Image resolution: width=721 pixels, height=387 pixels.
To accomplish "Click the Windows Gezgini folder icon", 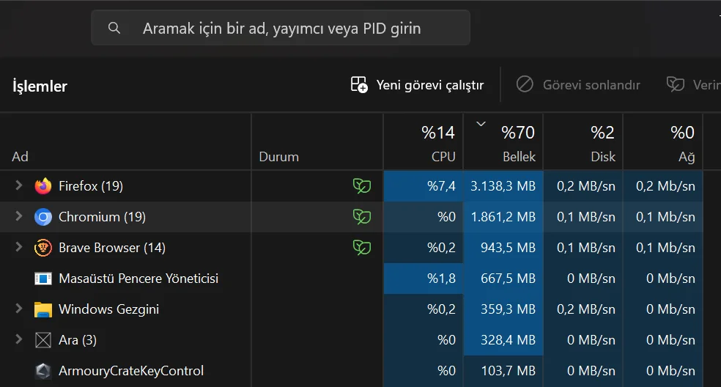I will pyautogui.click(x=43, y=309).
